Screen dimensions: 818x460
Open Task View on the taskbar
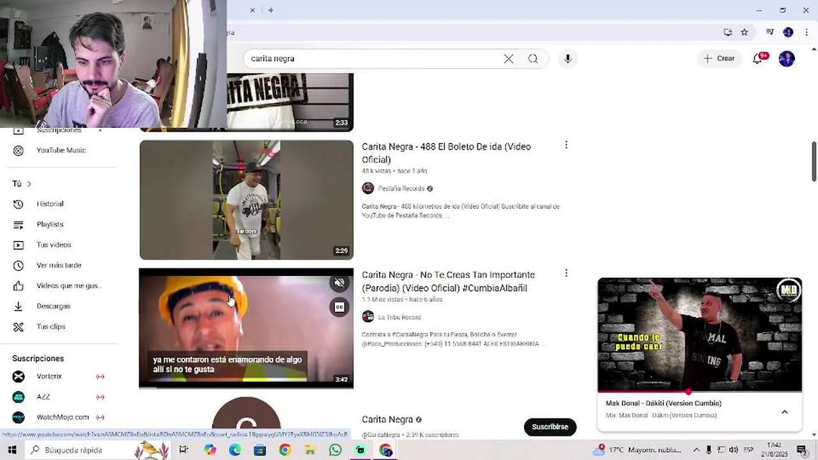183,450
